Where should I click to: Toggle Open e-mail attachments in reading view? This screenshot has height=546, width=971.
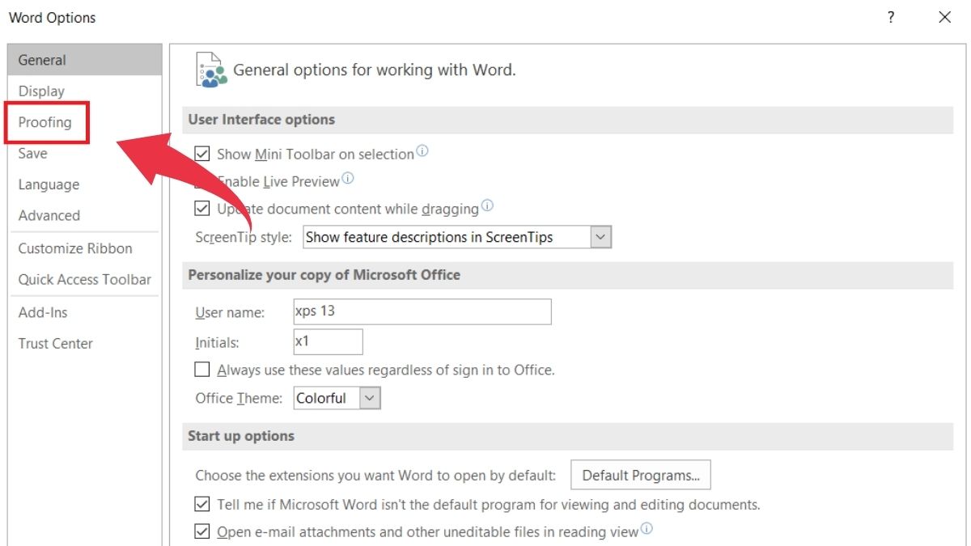coord(202,532)
